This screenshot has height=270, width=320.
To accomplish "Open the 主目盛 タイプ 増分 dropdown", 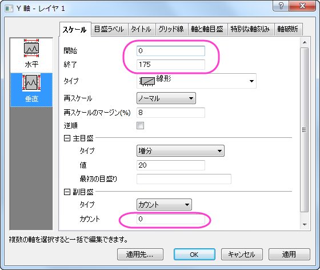I will tap(181, 150).
